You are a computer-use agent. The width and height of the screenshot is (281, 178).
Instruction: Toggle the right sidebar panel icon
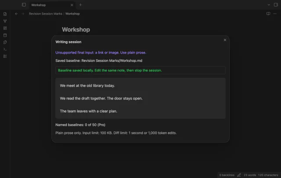click(276, 5)
